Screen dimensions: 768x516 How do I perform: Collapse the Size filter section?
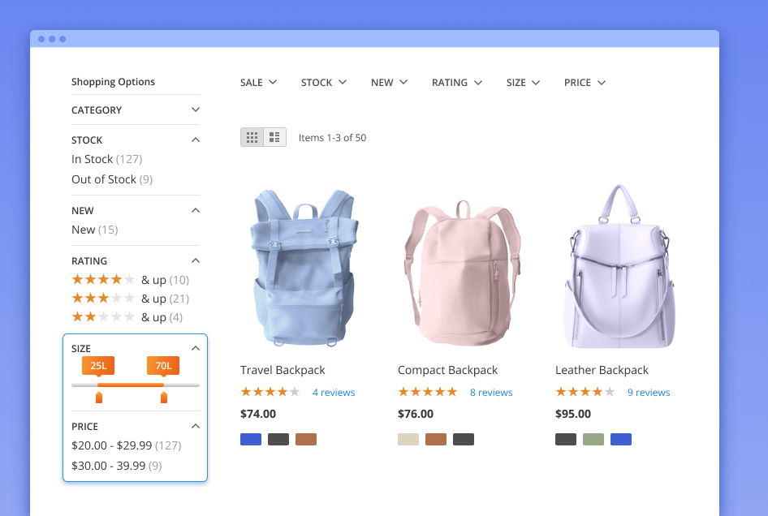pyautogui.click(x=195, y=348)
